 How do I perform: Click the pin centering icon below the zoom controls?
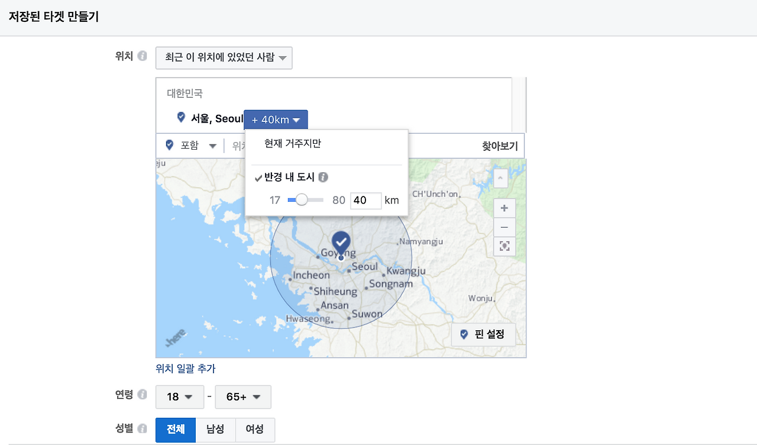[504, 246]
